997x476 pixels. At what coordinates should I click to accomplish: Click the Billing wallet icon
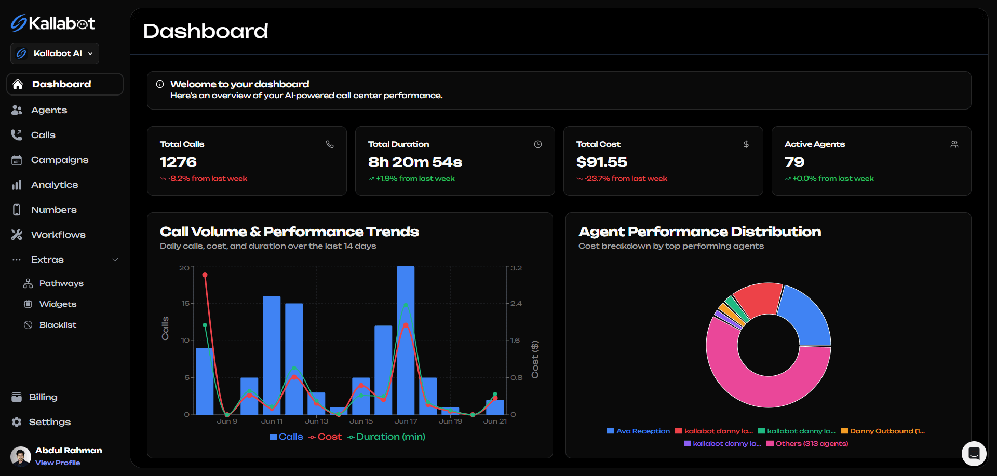(x=17, y=397)
